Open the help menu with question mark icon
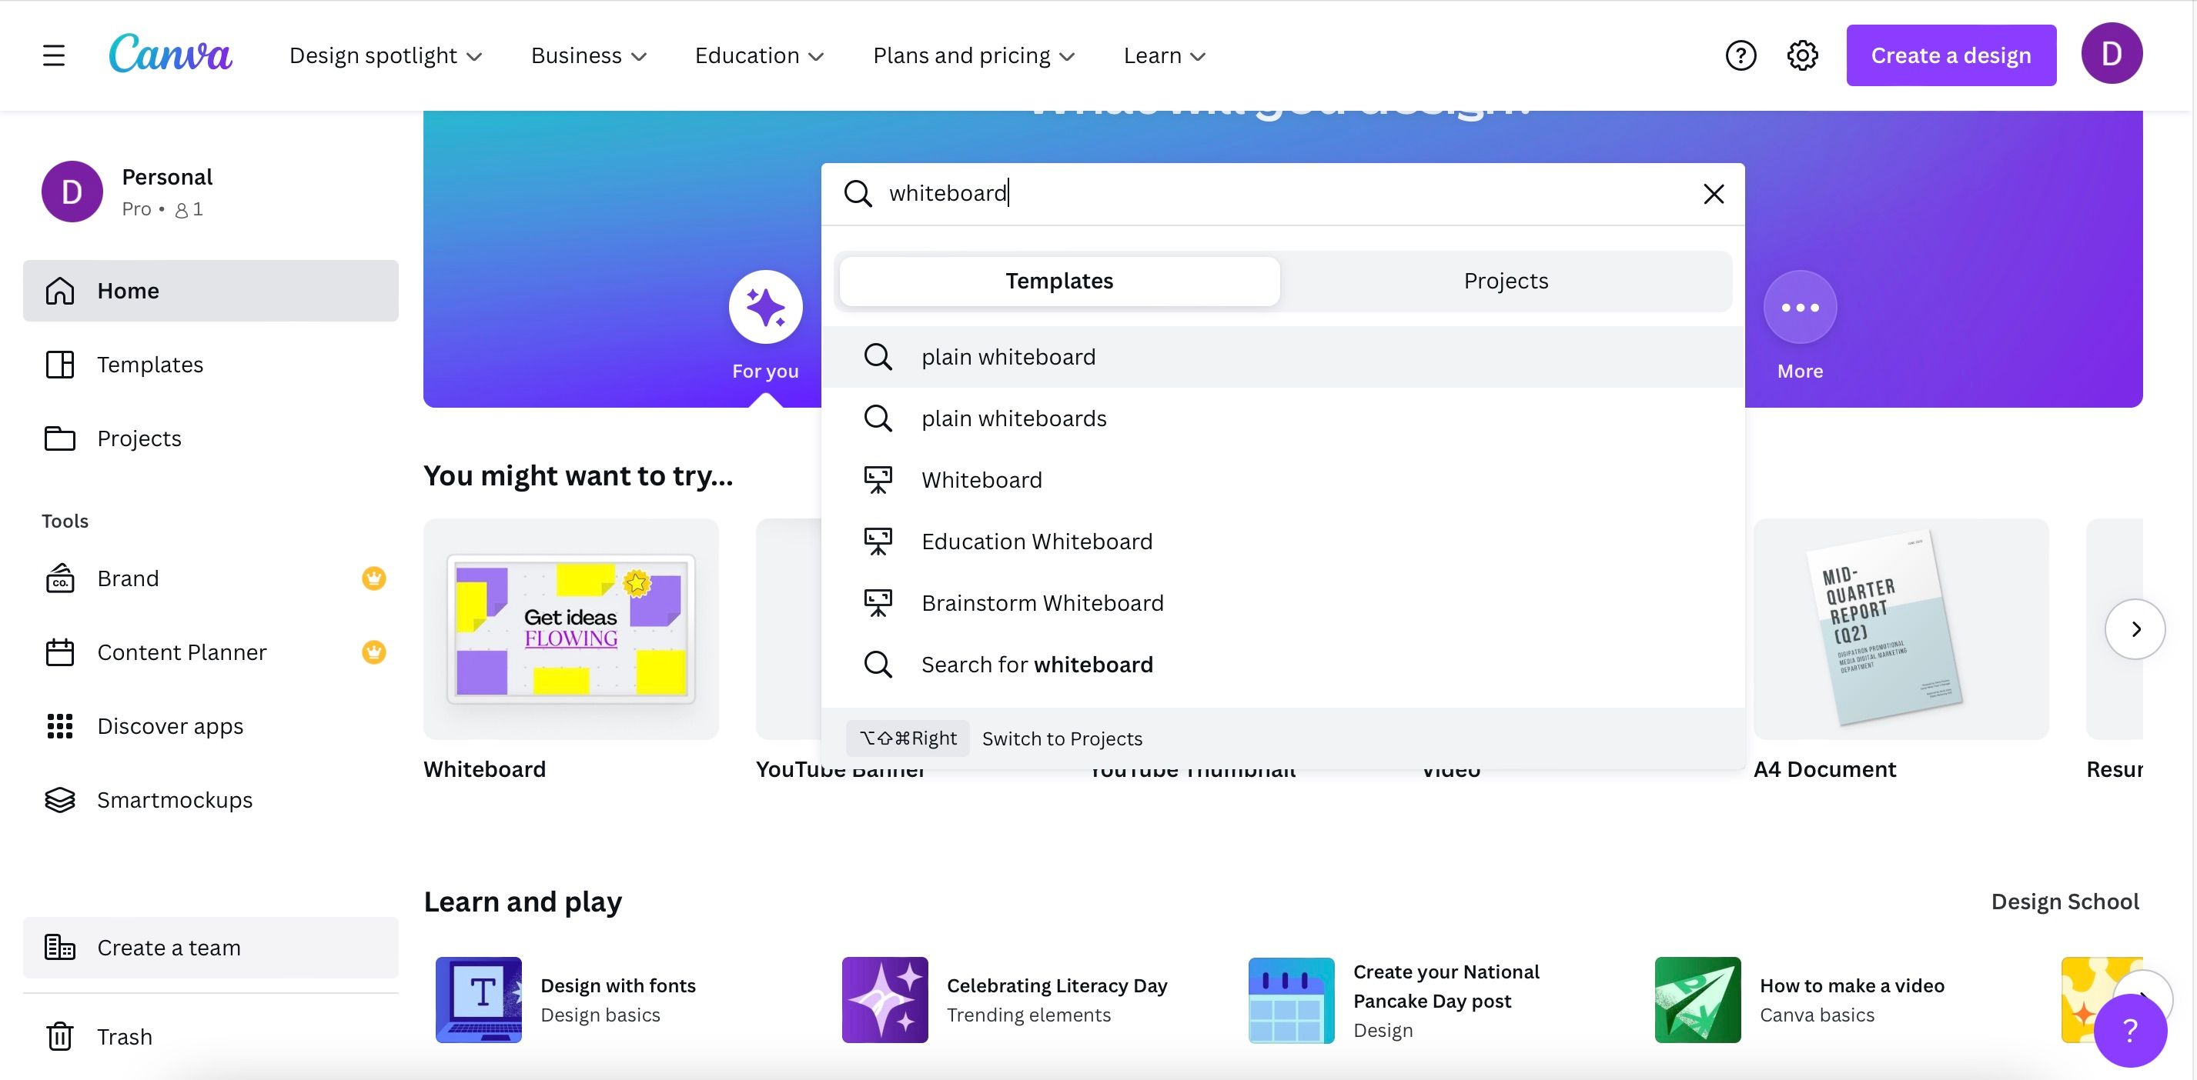Viewport: 2197px width, 1080px height. [x=1740, y=55]
